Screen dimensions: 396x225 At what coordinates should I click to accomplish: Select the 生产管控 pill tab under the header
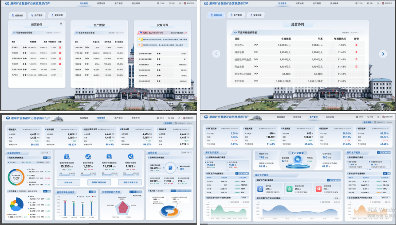click(36, 15)
